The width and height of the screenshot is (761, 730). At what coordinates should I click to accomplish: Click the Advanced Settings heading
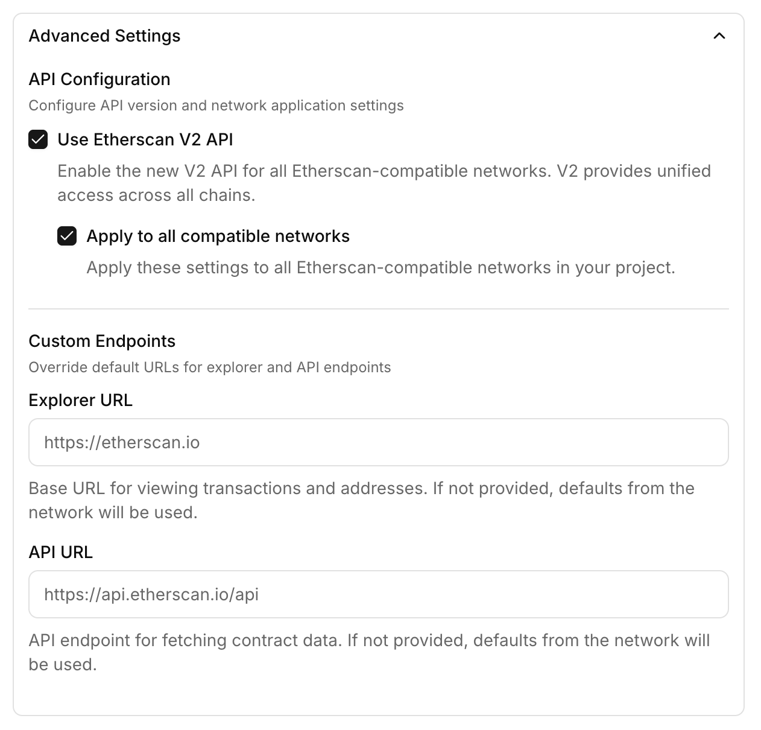click(x=104, y=36)
